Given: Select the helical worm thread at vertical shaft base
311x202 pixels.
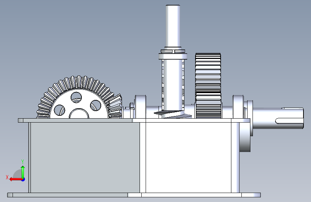Looking at the screenshot, I should pyautogui.click(x=173, y=114).
